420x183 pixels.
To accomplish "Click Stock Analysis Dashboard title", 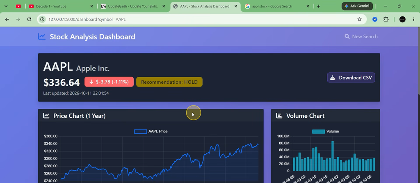I will (x=92, y=37).
